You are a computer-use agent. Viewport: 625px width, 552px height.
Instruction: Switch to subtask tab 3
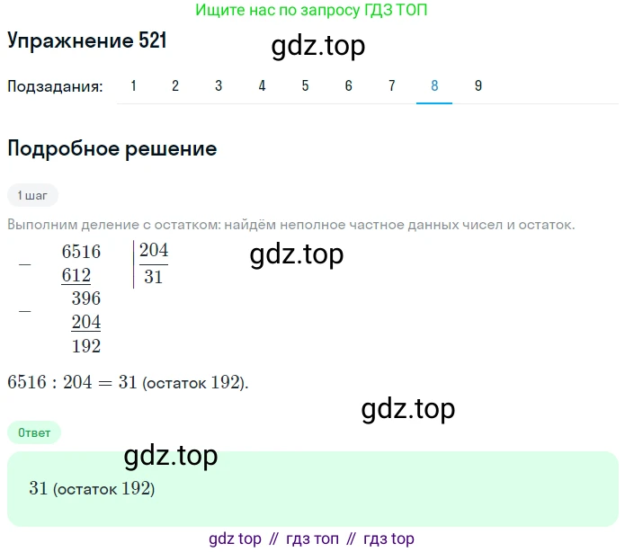click(x=219, y=85)
